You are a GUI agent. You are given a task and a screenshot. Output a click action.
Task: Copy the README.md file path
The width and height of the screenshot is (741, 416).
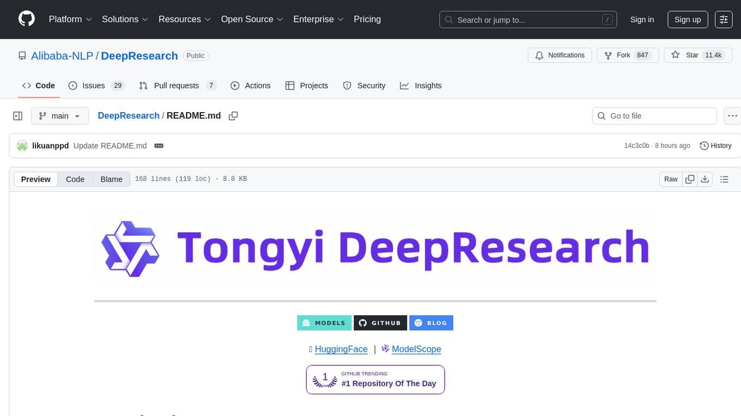[x=233, y=116]
